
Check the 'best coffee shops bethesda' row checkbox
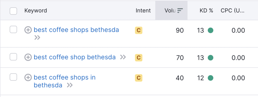[13, 30]
